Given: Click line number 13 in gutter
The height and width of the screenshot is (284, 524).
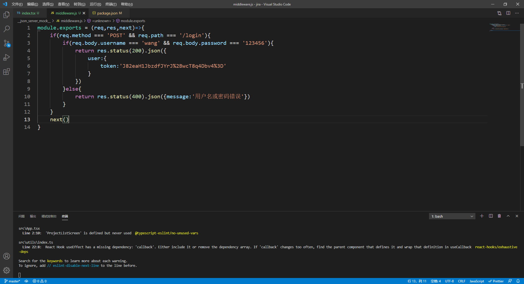Looking at the screenshot, I should click(27, 119).
